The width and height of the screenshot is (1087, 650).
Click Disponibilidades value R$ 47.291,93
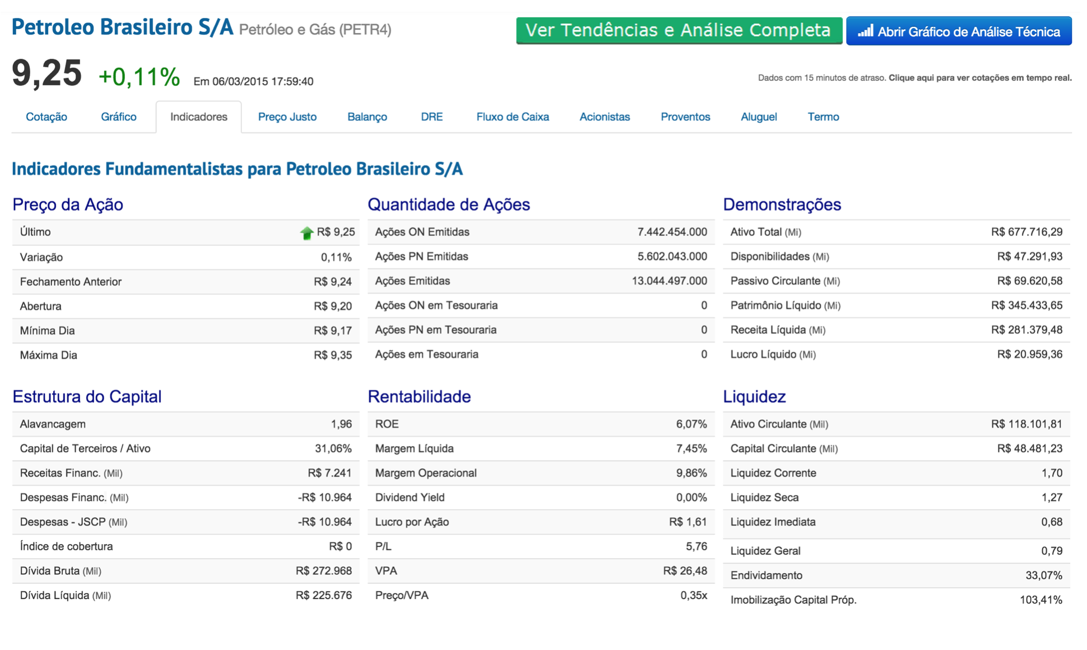point(1030,257)
